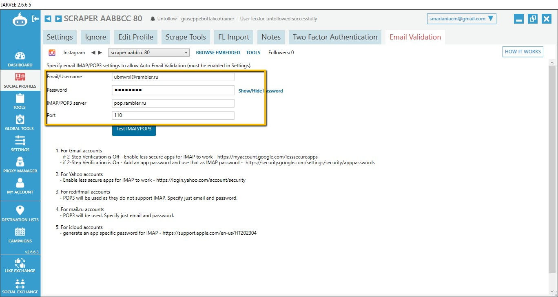Click the IMAP/POP3 server field
558x297 pixels.
tap(173, 103)
